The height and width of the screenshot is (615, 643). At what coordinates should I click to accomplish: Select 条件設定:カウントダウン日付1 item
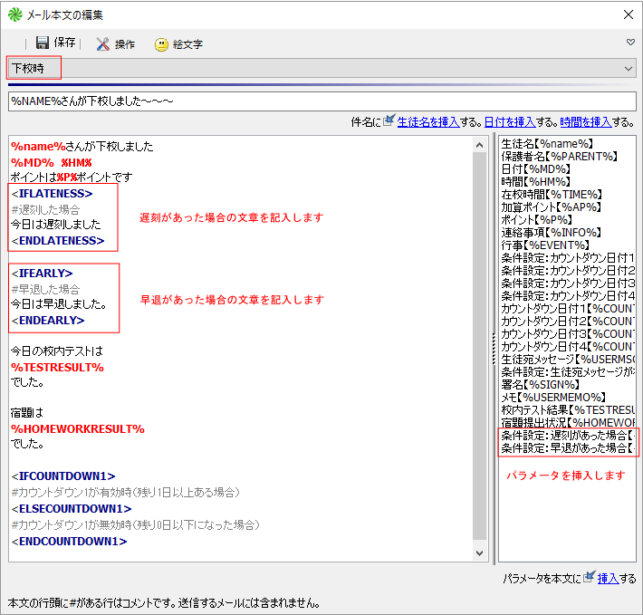[568, 258]
